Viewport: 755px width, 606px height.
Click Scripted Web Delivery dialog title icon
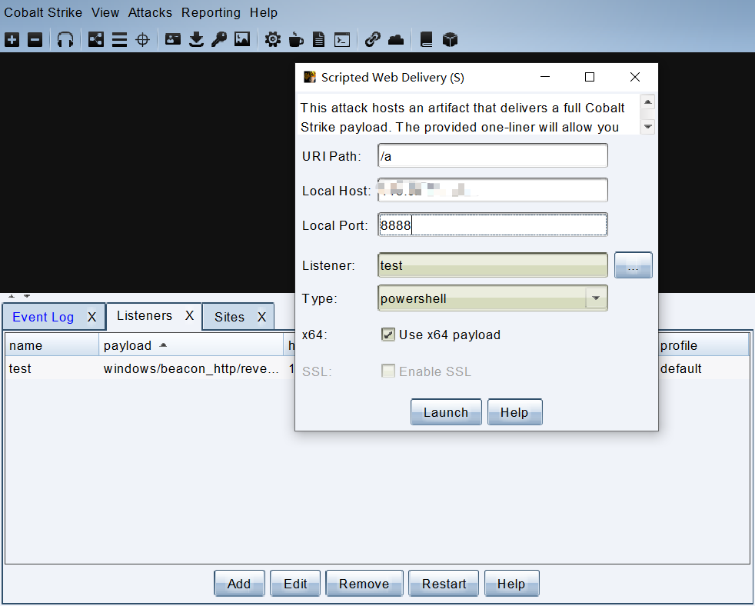tap(310, 77)
